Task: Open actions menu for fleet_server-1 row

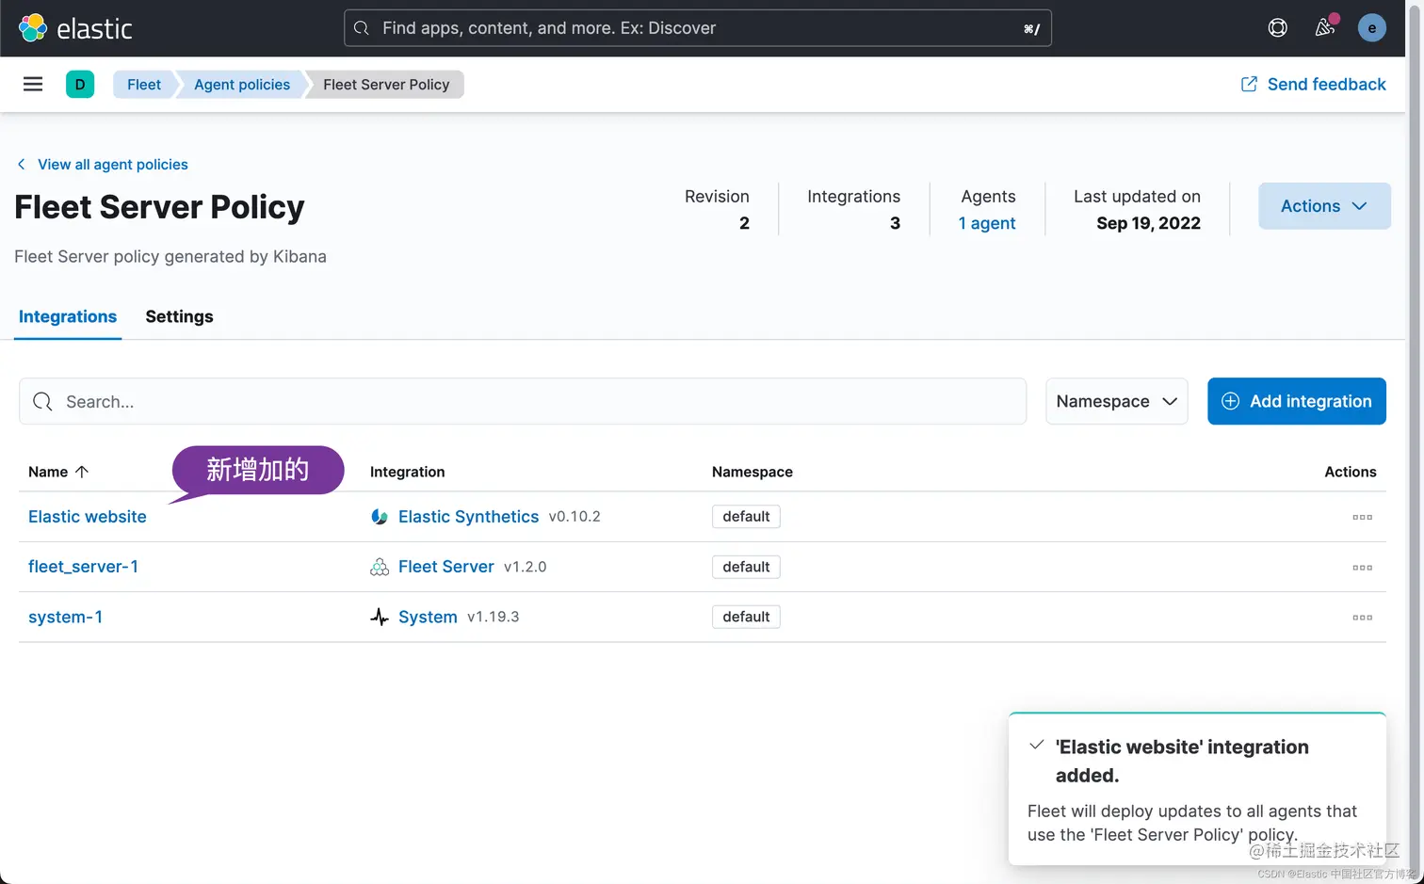Action: pyautogui.click(x=1362, y=568)
